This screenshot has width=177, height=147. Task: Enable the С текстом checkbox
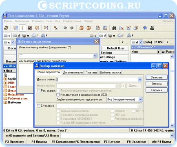(39, 106)
